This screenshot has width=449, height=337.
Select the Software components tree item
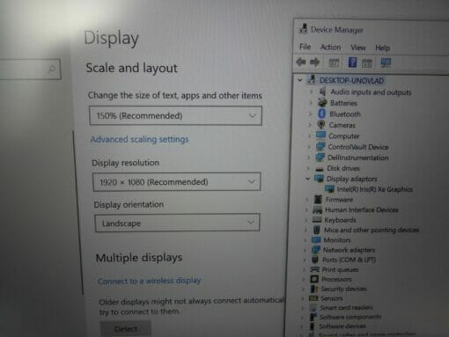click(350, 317)
